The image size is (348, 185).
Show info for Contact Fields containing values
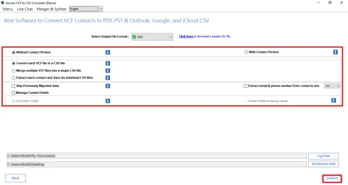(334, 100)
